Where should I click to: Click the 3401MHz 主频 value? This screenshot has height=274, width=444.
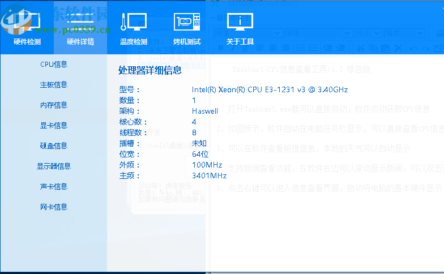(x=210, y=175)
